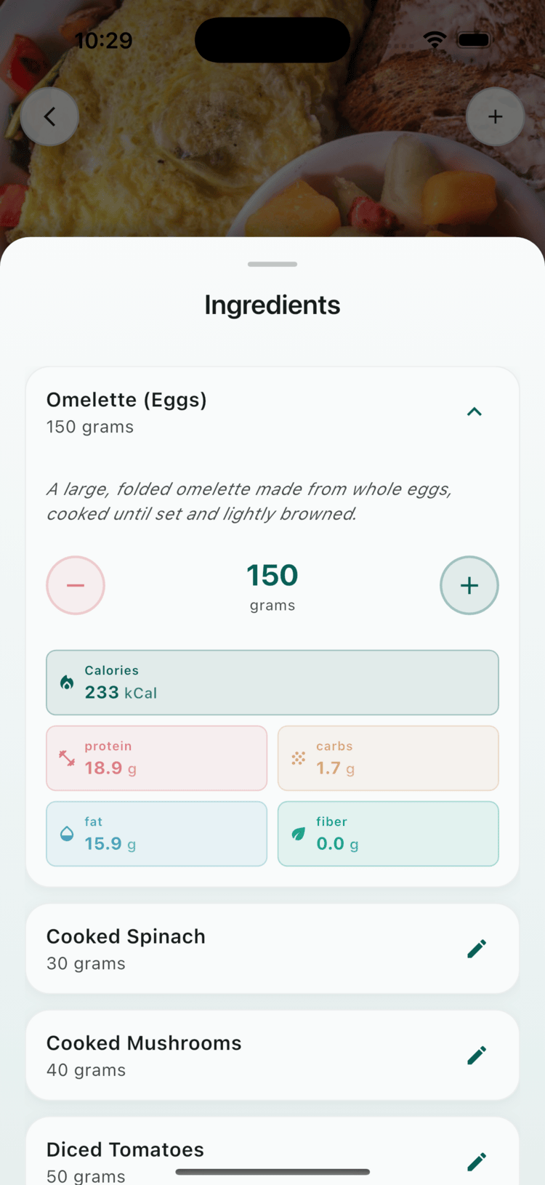Edit Diced Tomatoes with pencil icon
The image size is (545, 1185).
[477, 1161]
